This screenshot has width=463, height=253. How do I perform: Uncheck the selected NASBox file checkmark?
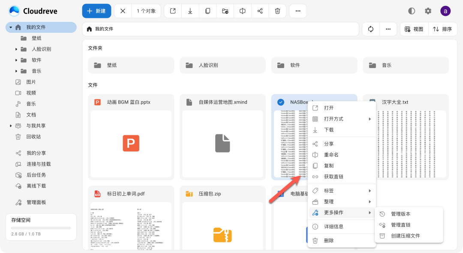[x=281, y=102]
